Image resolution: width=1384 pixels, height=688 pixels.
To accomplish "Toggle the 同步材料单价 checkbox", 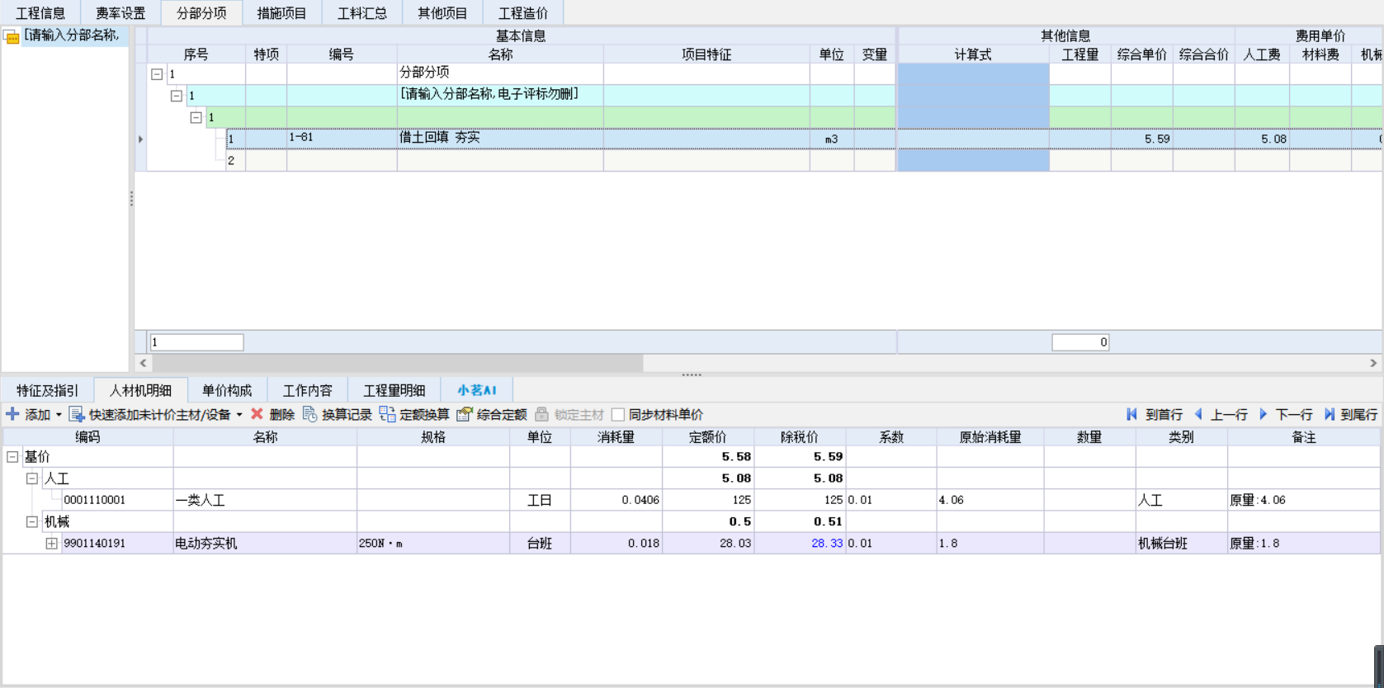I will coord(618,414).
